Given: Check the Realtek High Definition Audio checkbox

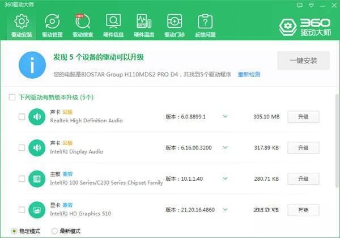Looking at the screenshot, I should pyautogui.click(x=22, y=117).
